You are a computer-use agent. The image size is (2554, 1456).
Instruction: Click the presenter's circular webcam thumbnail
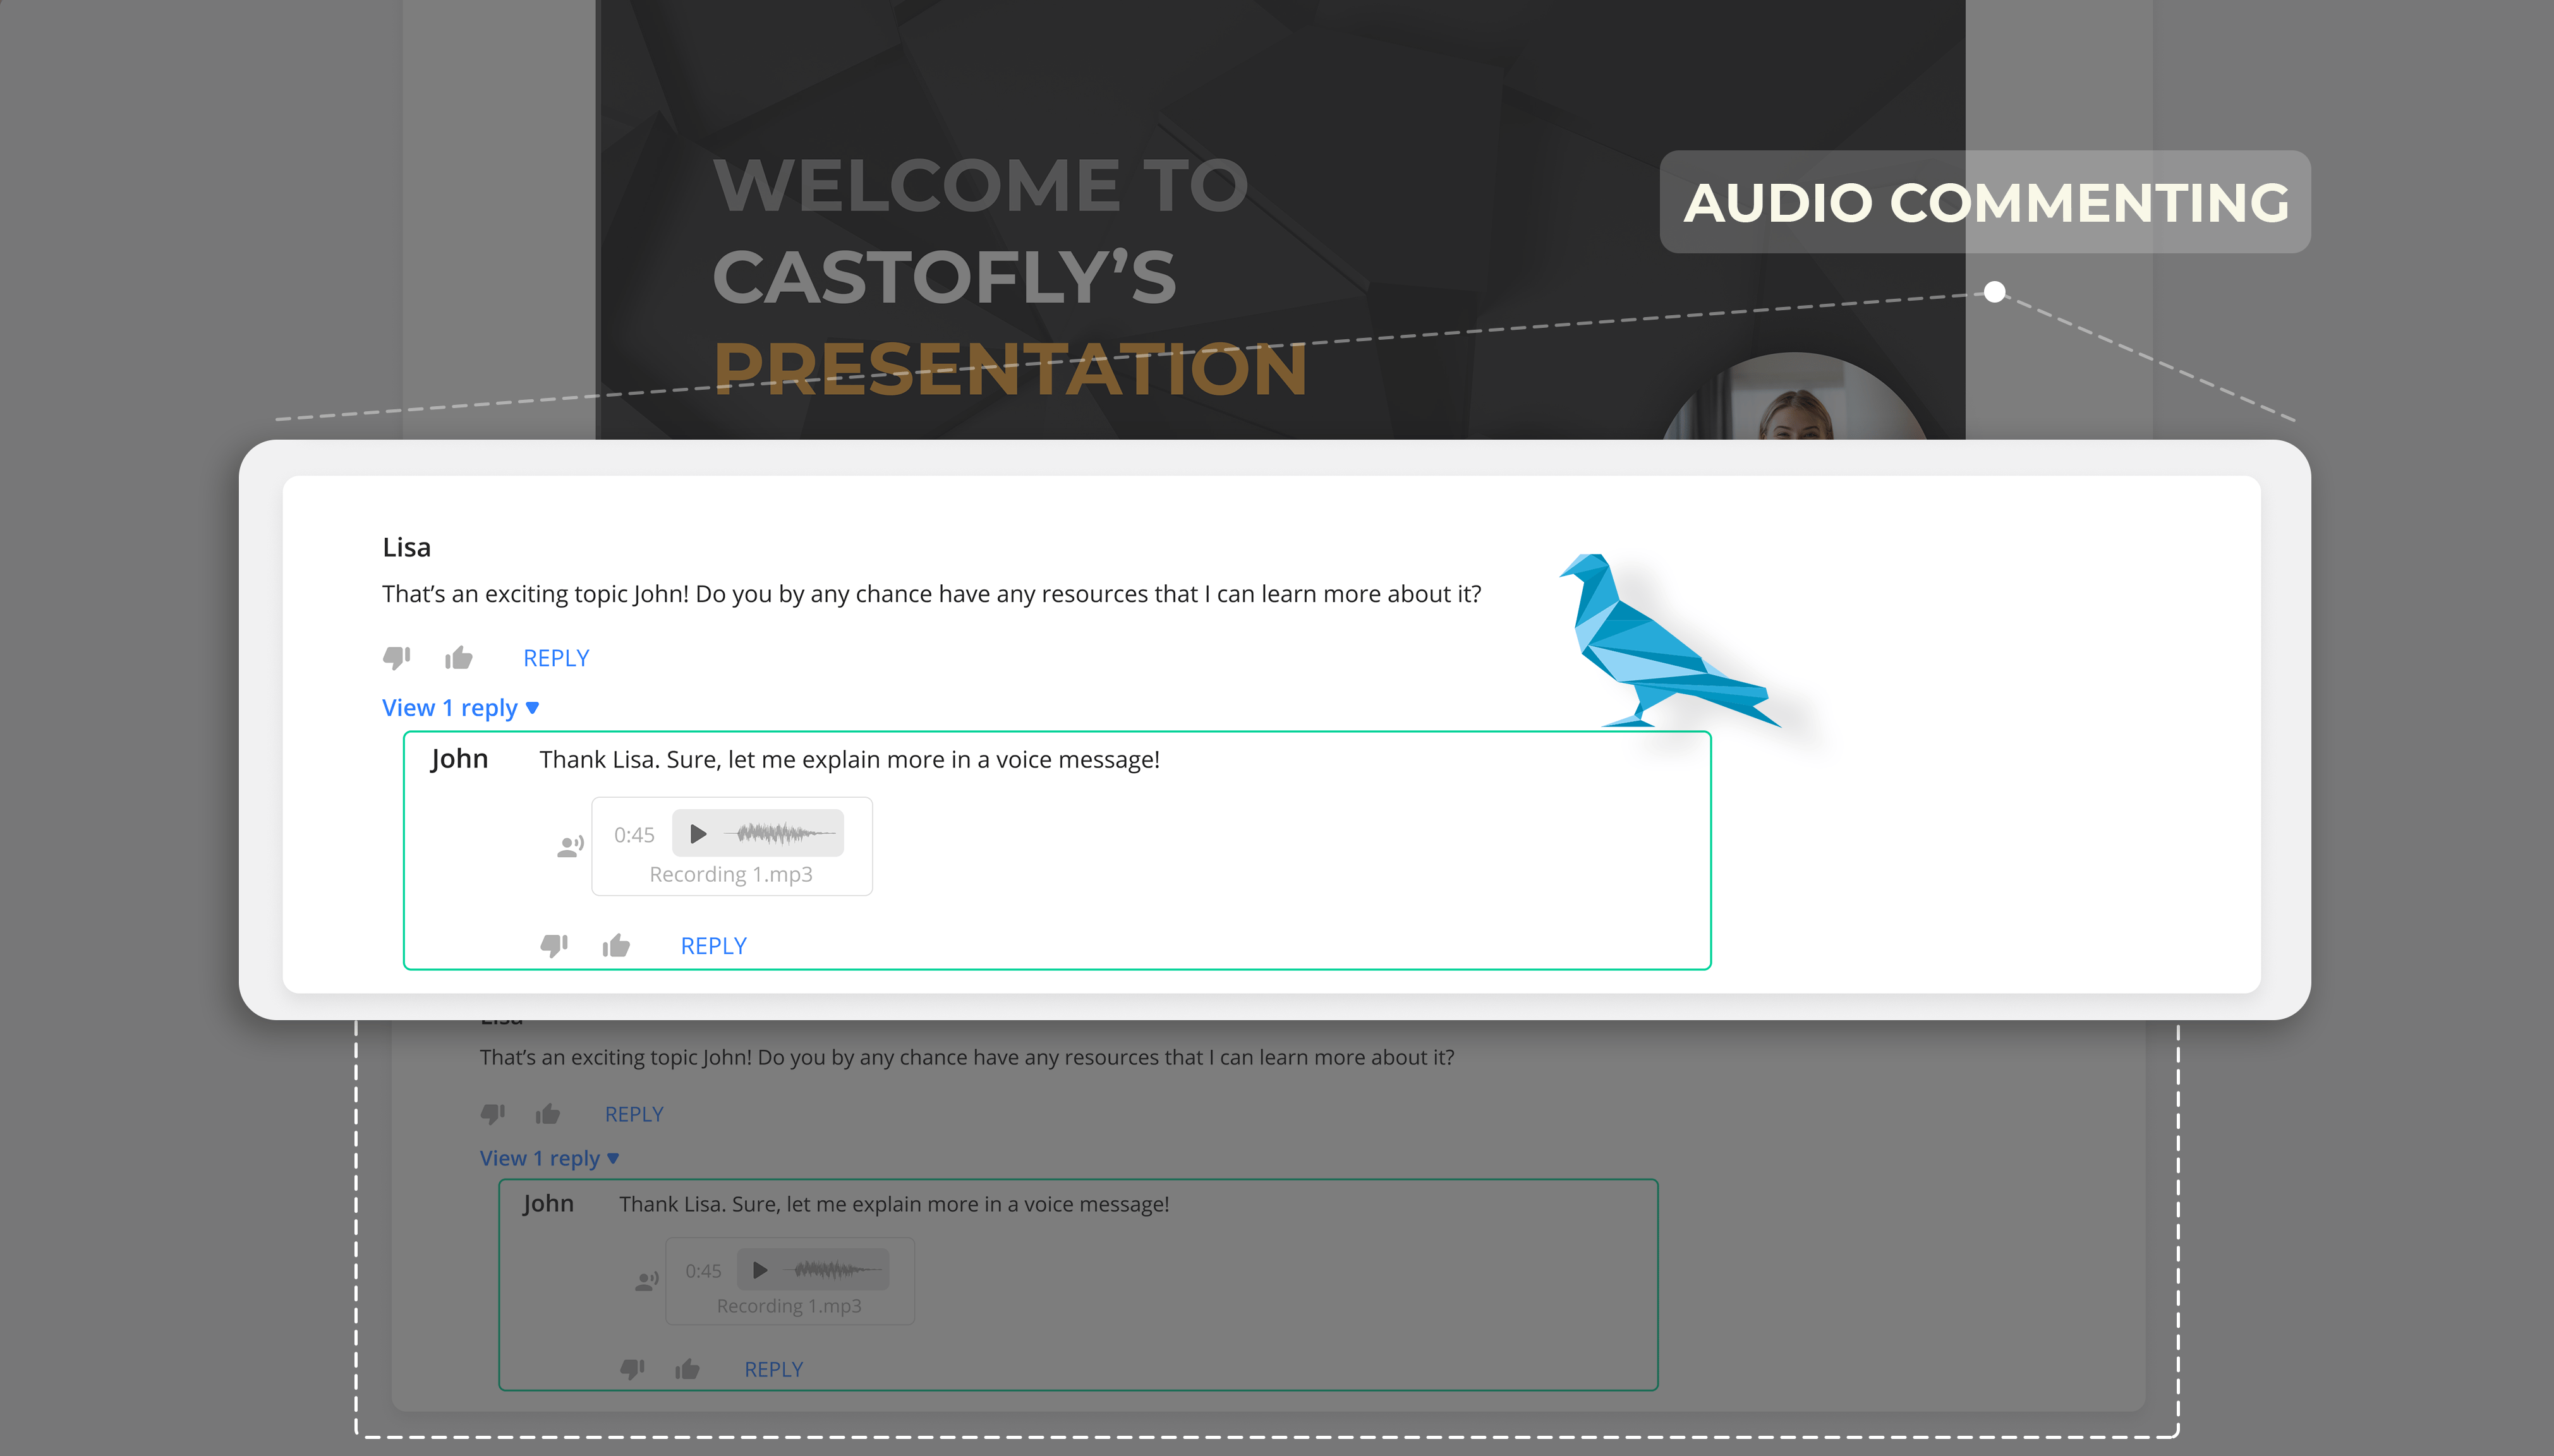click(x=1795, y=396)
